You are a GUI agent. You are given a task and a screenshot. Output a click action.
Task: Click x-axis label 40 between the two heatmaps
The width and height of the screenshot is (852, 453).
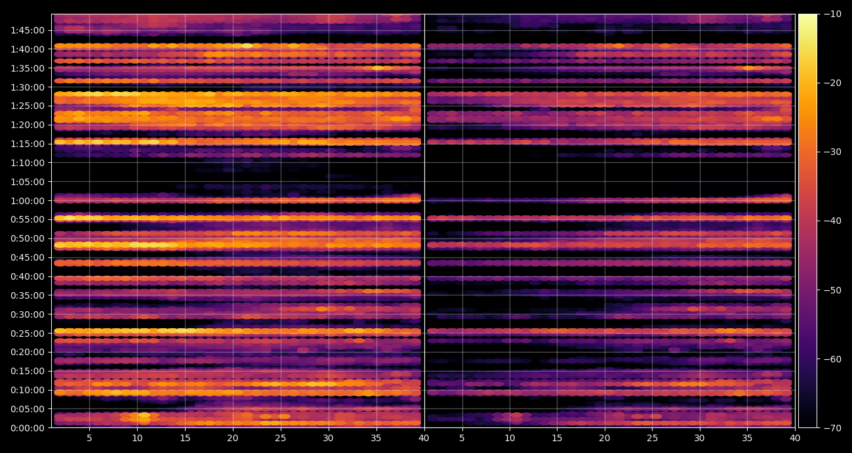pos(424,439)
